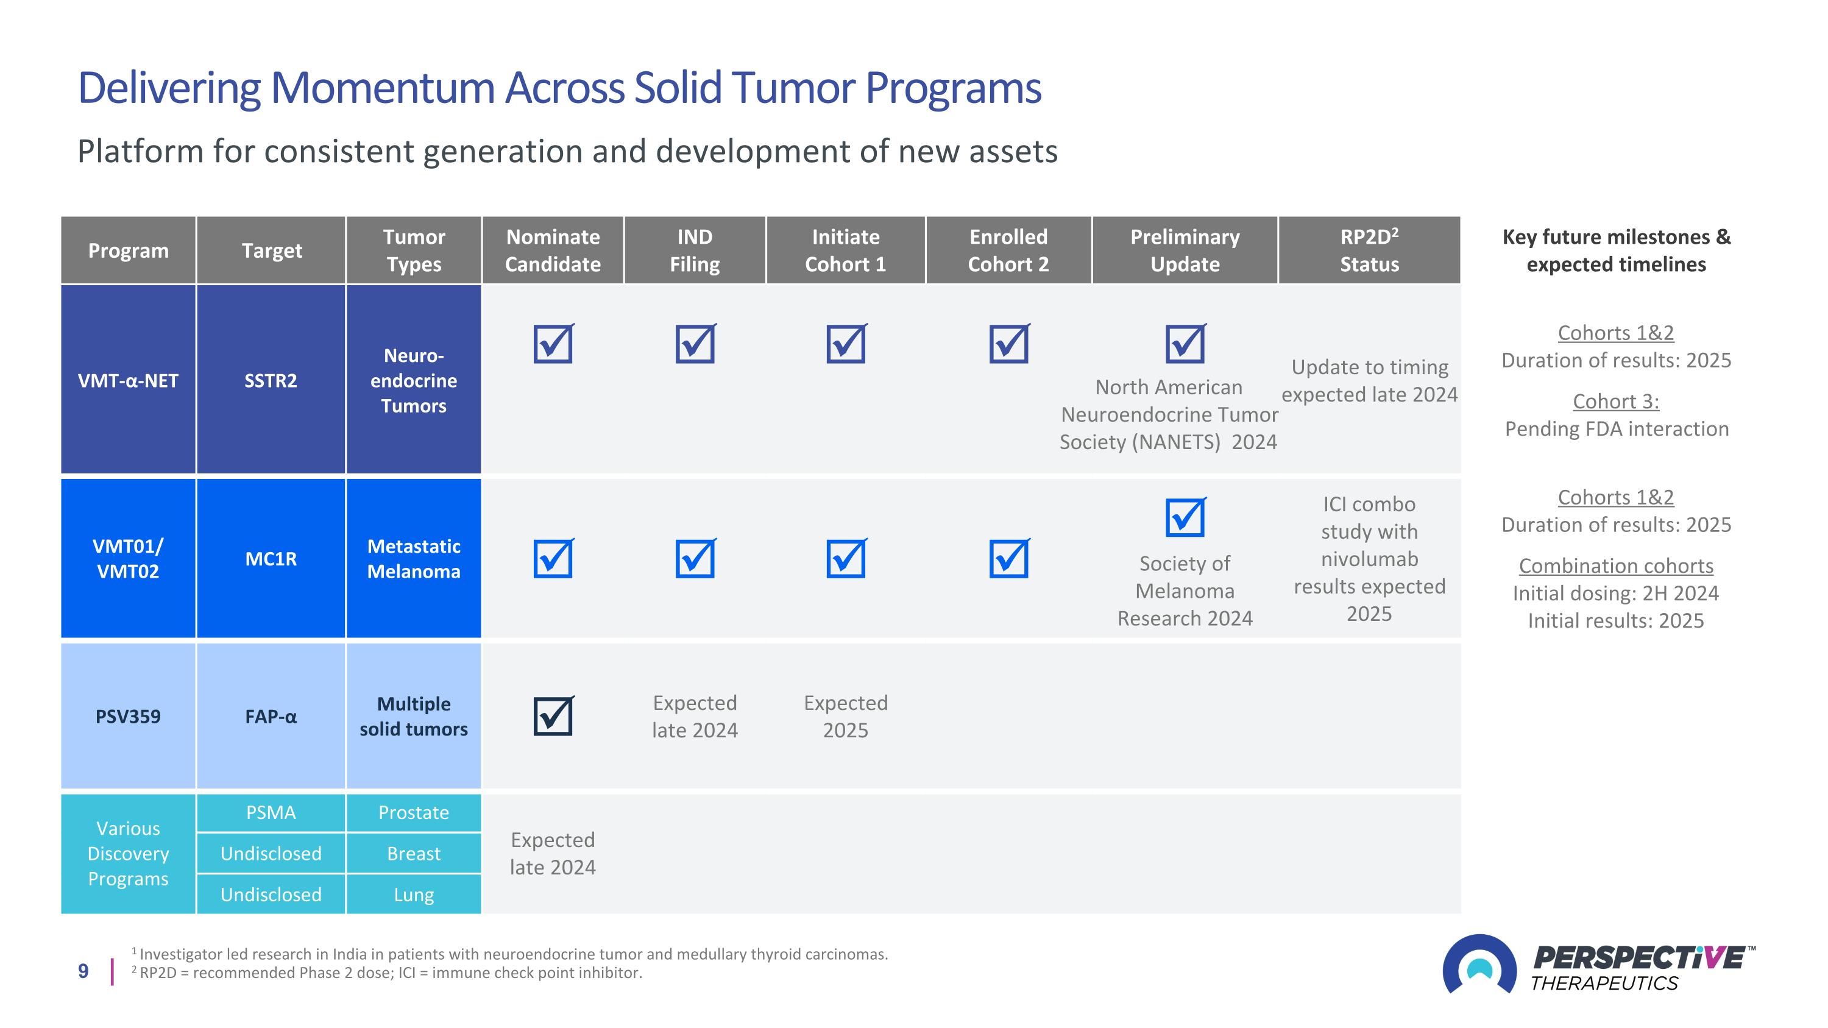Select the PSMA target cell
The width and height of the screenshot is (1828, 1028).
click(271, 812)
